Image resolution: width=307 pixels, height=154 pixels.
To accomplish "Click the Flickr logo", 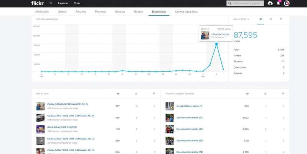I will tap(37, 3).
